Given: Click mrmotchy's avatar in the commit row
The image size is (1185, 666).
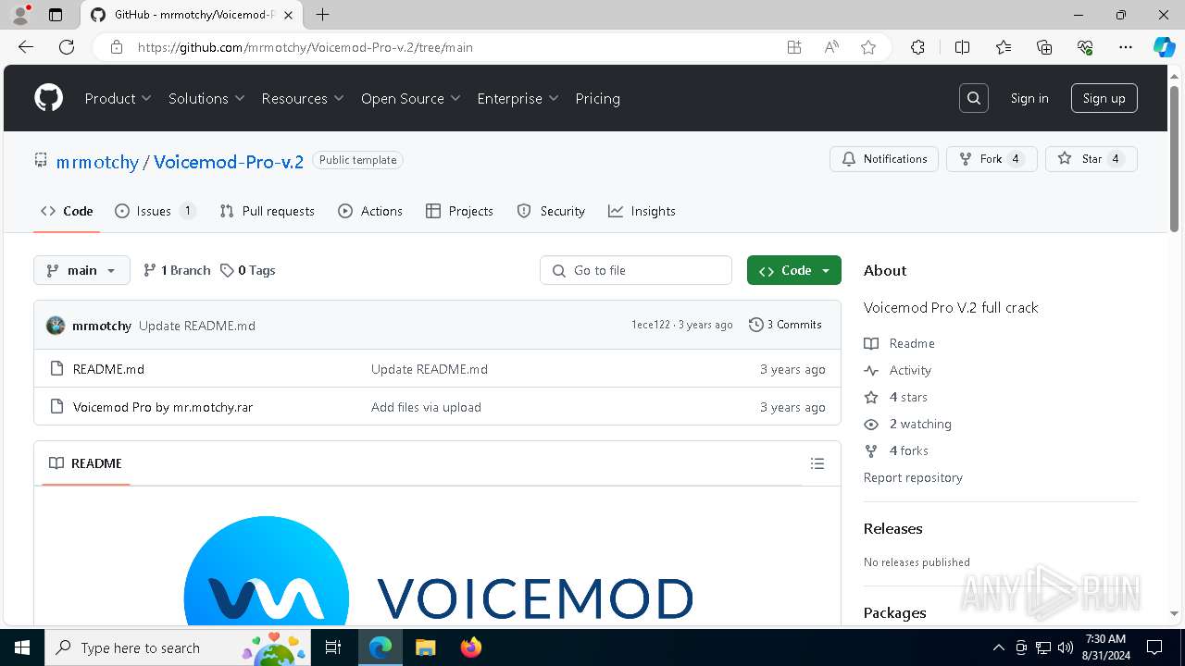Looking at the screenshot, I should [x=56, y=326].
